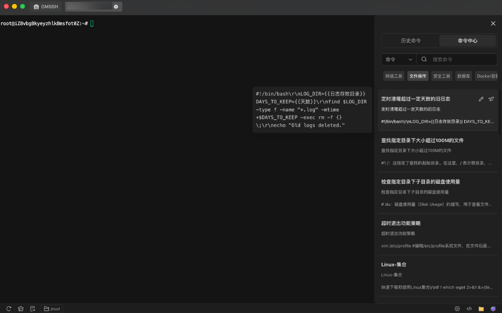Viewport: 502px width, 313px height.
Task: Launch the purple AI assistant icon
Action: (493, 309)
